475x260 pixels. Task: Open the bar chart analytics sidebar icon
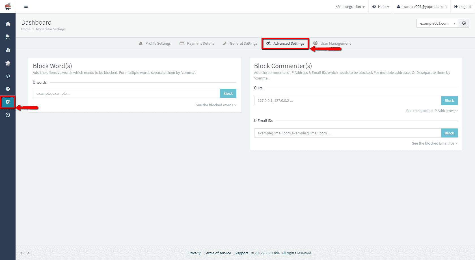[x=8, y=50]
